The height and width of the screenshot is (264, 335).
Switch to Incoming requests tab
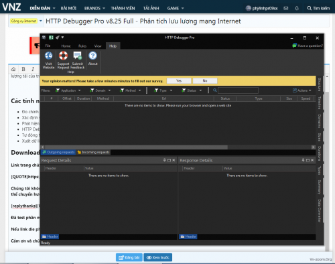click(93, 152)
